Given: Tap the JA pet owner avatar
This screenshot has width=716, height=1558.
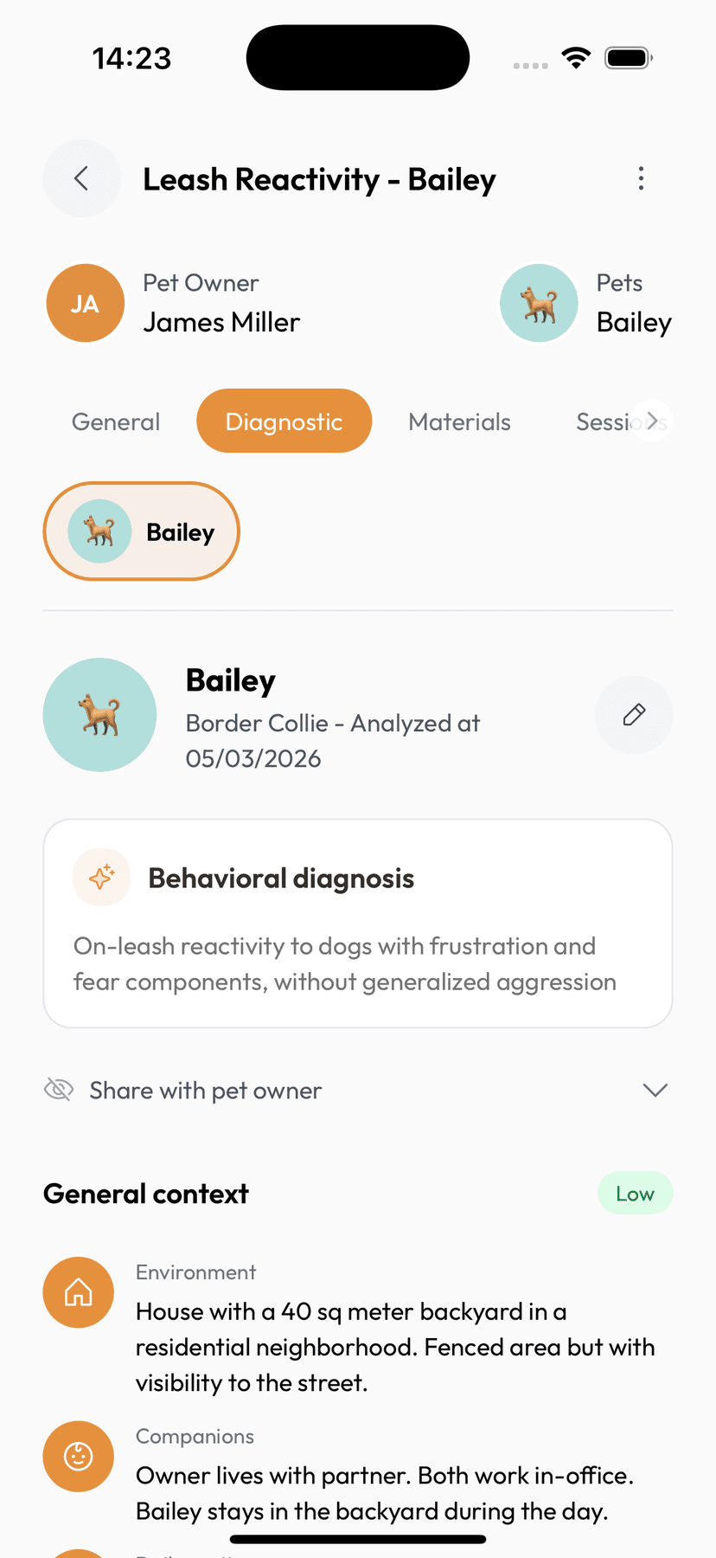Looking at the screenshot, I should [85, 304].
